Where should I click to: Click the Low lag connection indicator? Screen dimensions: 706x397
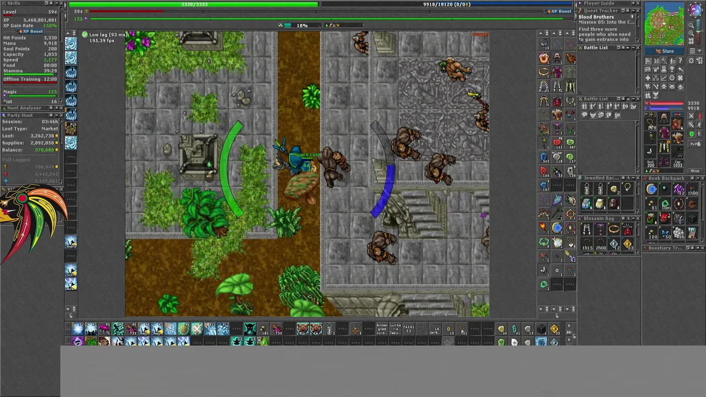[104, 35]
